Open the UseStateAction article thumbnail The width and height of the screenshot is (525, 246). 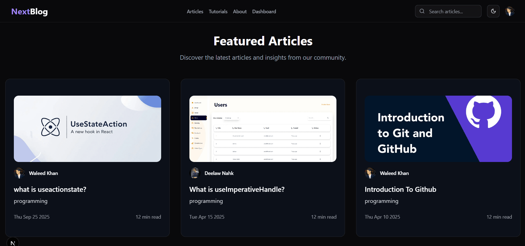[x=87, y=129]
